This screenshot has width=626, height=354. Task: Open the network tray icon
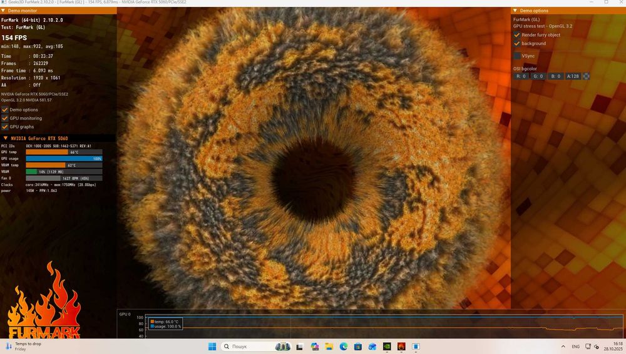(588, 346)
